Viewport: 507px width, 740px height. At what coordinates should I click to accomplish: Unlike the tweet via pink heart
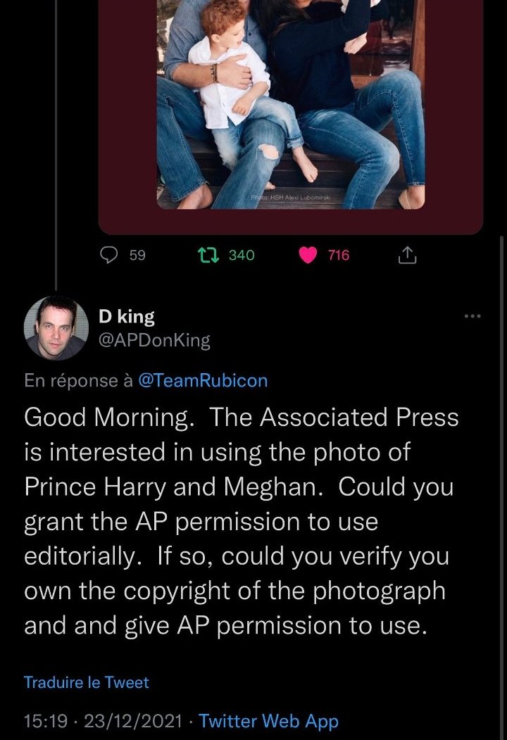[x=308, y=256]
